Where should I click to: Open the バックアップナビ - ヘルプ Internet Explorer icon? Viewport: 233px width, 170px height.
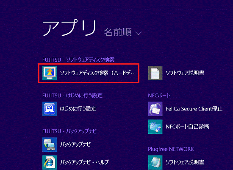coord(50,162)
